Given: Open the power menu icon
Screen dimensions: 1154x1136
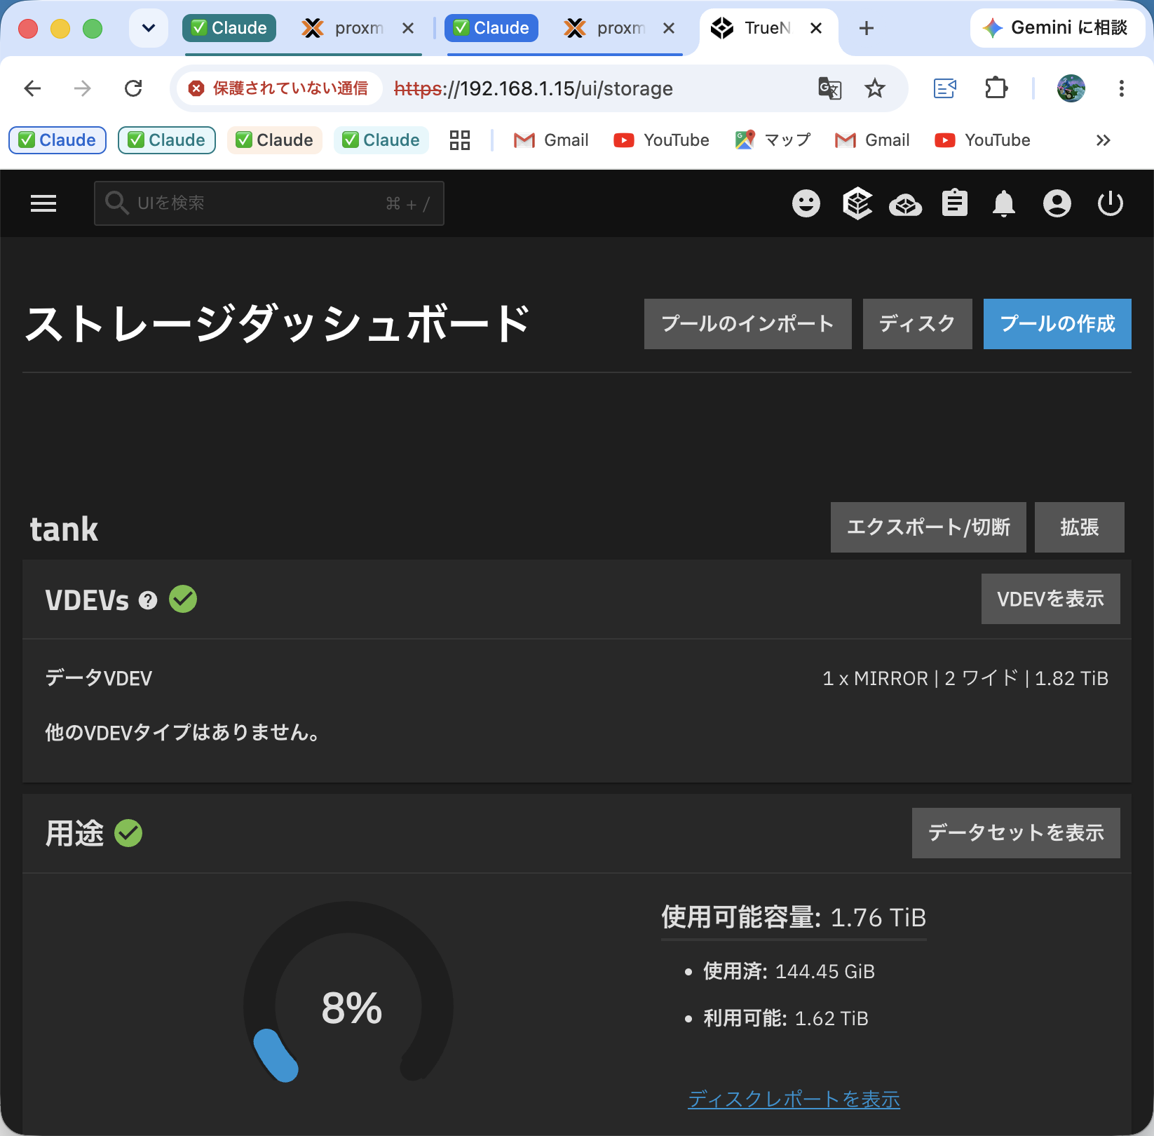Looking at the screenshot, I should coord(1111,203).
